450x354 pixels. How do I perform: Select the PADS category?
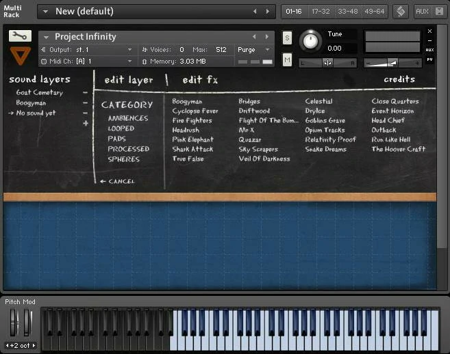pos(117,139)
